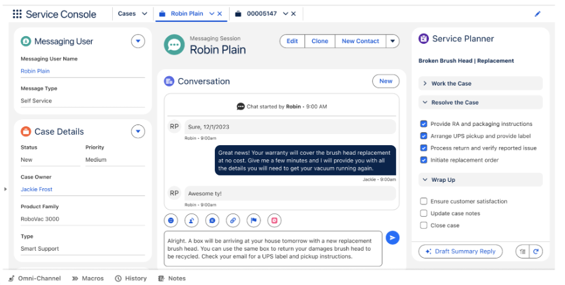The height and width of the screenshot is (285, 565).
Task: Click the RP avatar next to 'Sure, 12/1/2023'
Action: (174, 126)
